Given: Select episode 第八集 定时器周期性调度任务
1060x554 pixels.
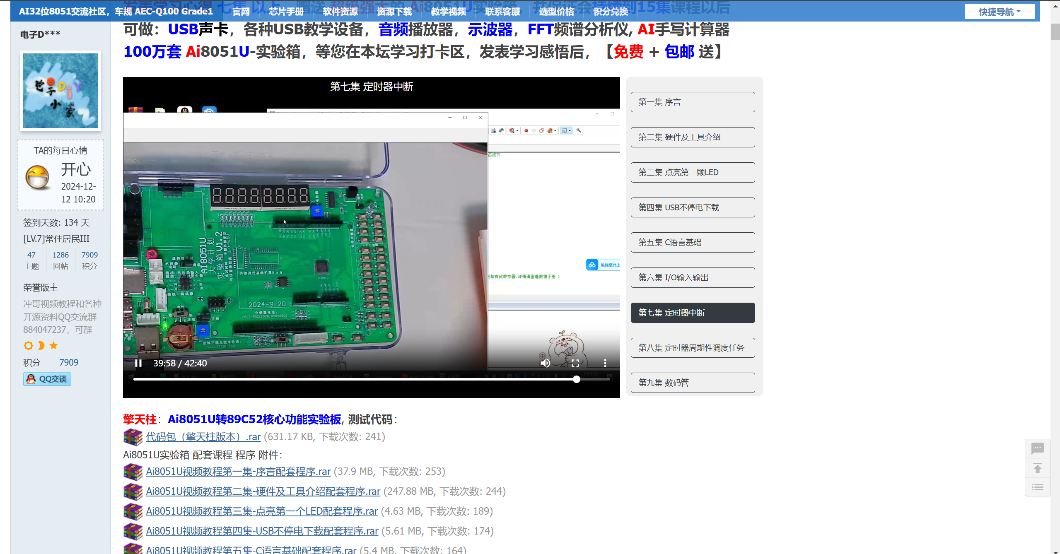Looking at the screenshot, I should pos(693,348).
